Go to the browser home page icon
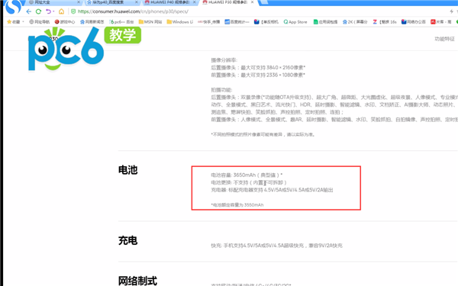 [x=61, y=11]
